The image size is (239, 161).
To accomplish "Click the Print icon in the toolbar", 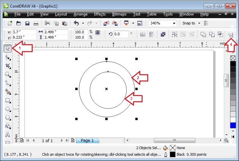I will coord(36,23).
